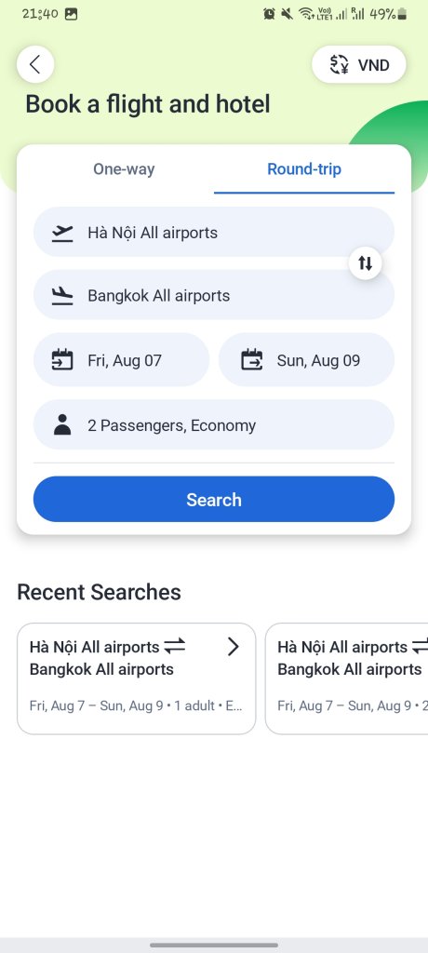Tap the back arrow icon
The width and height of the screenshot is (428, 953).
35,64
